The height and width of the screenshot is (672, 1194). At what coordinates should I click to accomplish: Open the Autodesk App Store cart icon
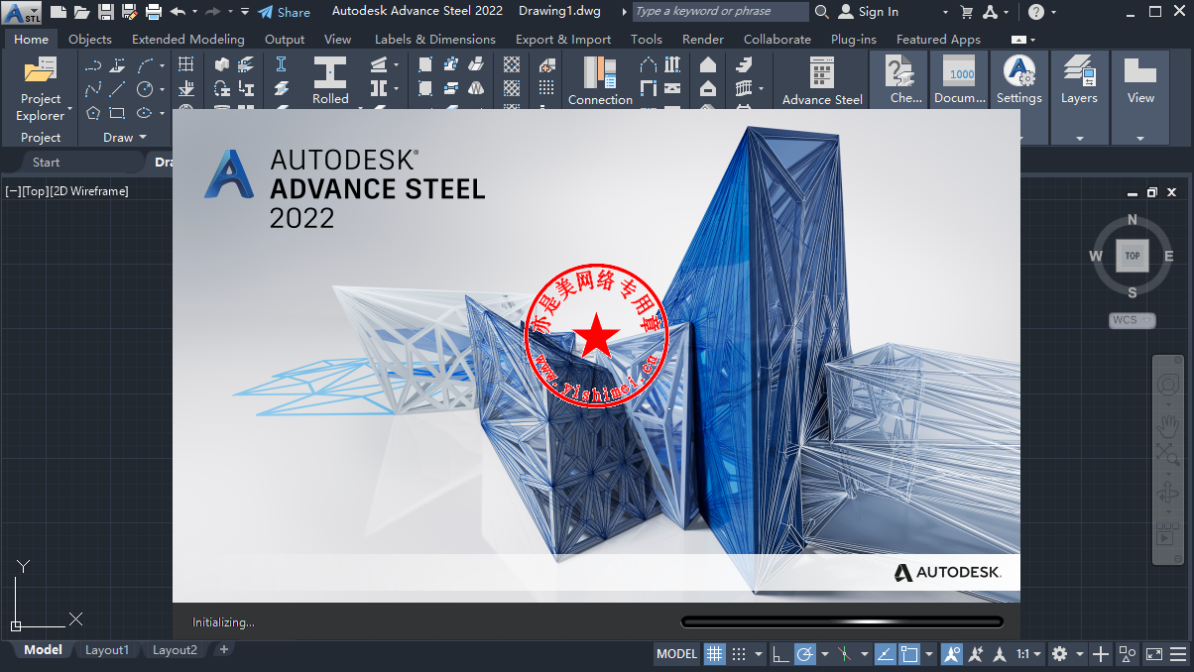966,12
